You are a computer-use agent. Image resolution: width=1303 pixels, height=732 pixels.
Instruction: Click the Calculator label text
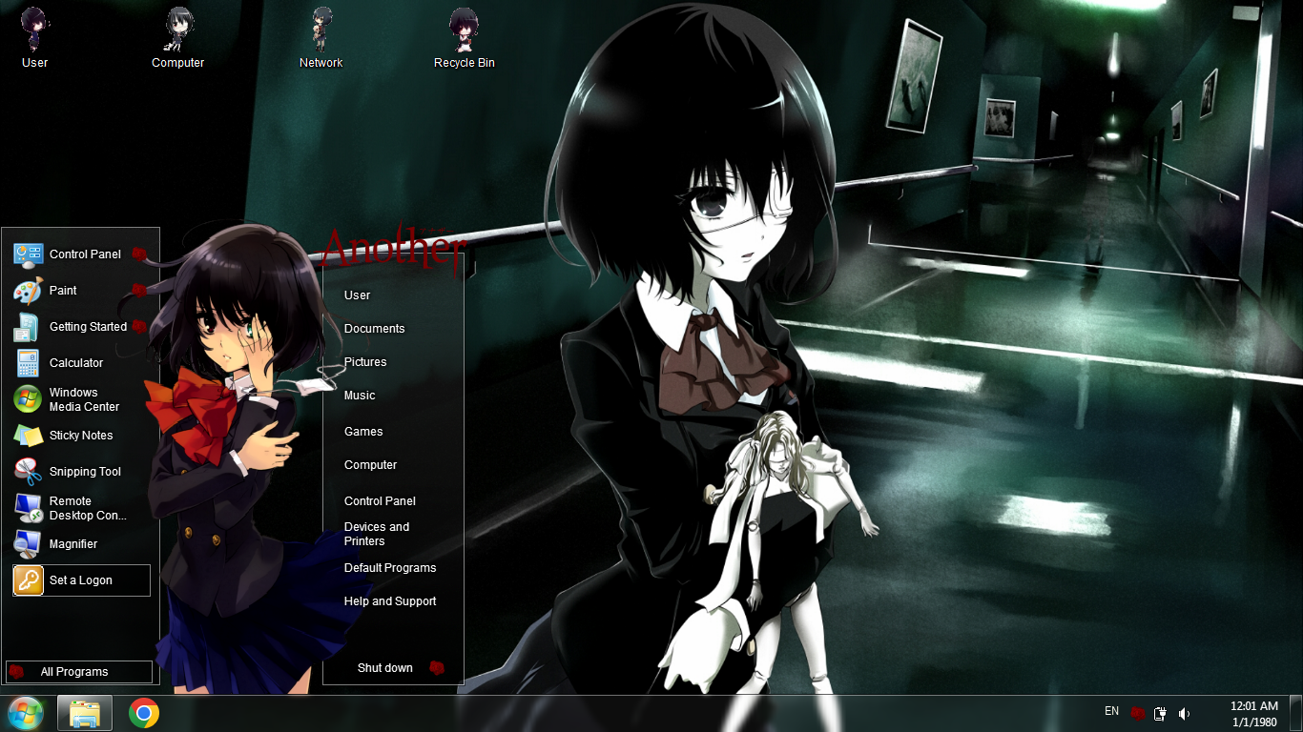(76, 363)
